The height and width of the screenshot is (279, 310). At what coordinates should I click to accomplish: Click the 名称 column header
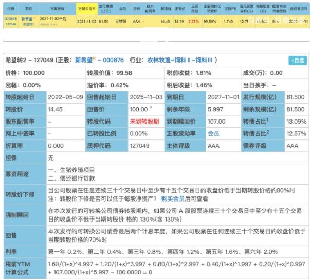tap(28, 9)
